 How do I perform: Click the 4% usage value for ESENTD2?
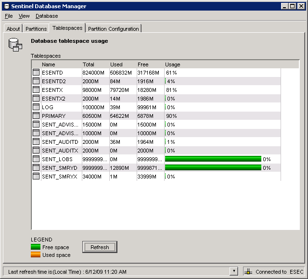pyautogui.click(x=171, y=81)
